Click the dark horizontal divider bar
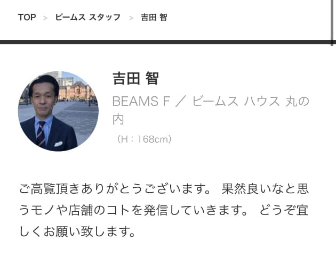336x257 pixels. [x=165, y=42]
